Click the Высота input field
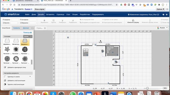The width and height of the screenshot is (170, 95). click(14, 23)
